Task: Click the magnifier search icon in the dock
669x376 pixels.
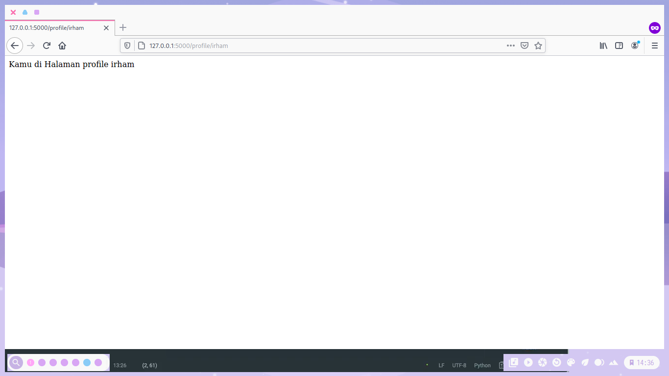Action: tap(16, 362)
